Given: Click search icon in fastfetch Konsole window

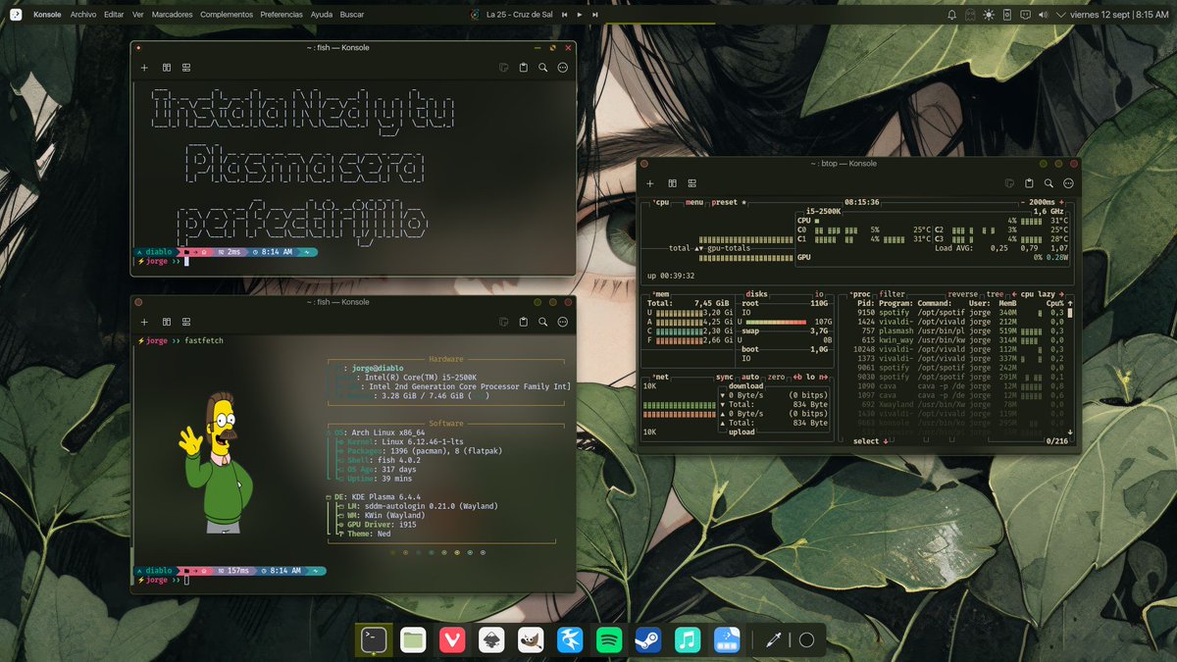Looking at the screenshot, I should point(542,322).
